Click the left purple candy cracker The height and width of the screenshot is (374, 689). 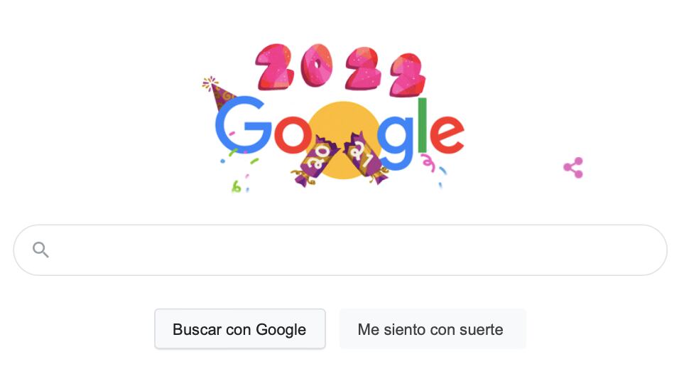[314, 161]
